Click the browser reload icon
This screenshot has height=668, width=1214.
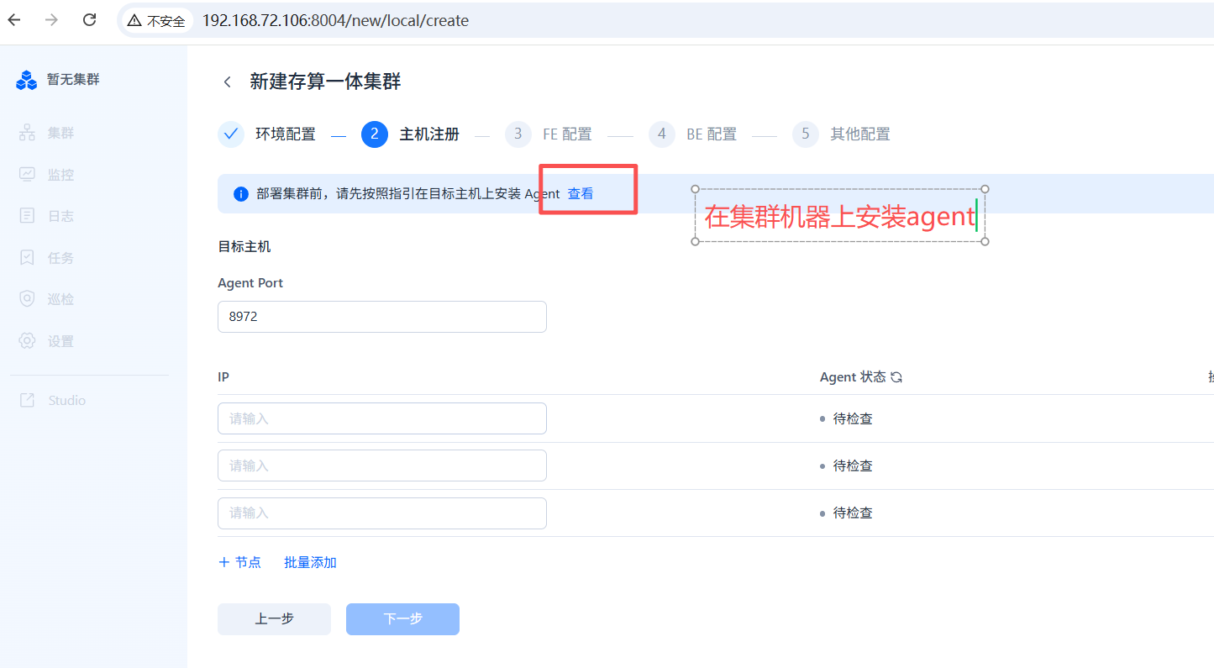(x=89, y=20)
